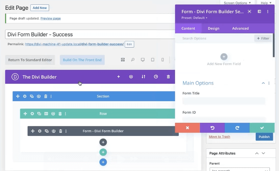This screenshot has width=279, height=171.
Task: Click the Section move icon
Action: (x=18, y=96)
